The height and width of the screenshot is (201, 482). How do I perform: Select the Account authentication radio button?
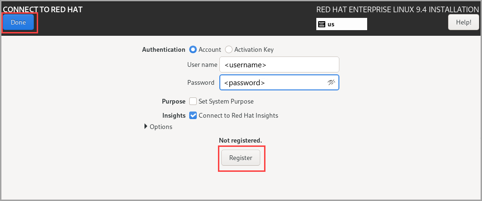pos(193,49)
